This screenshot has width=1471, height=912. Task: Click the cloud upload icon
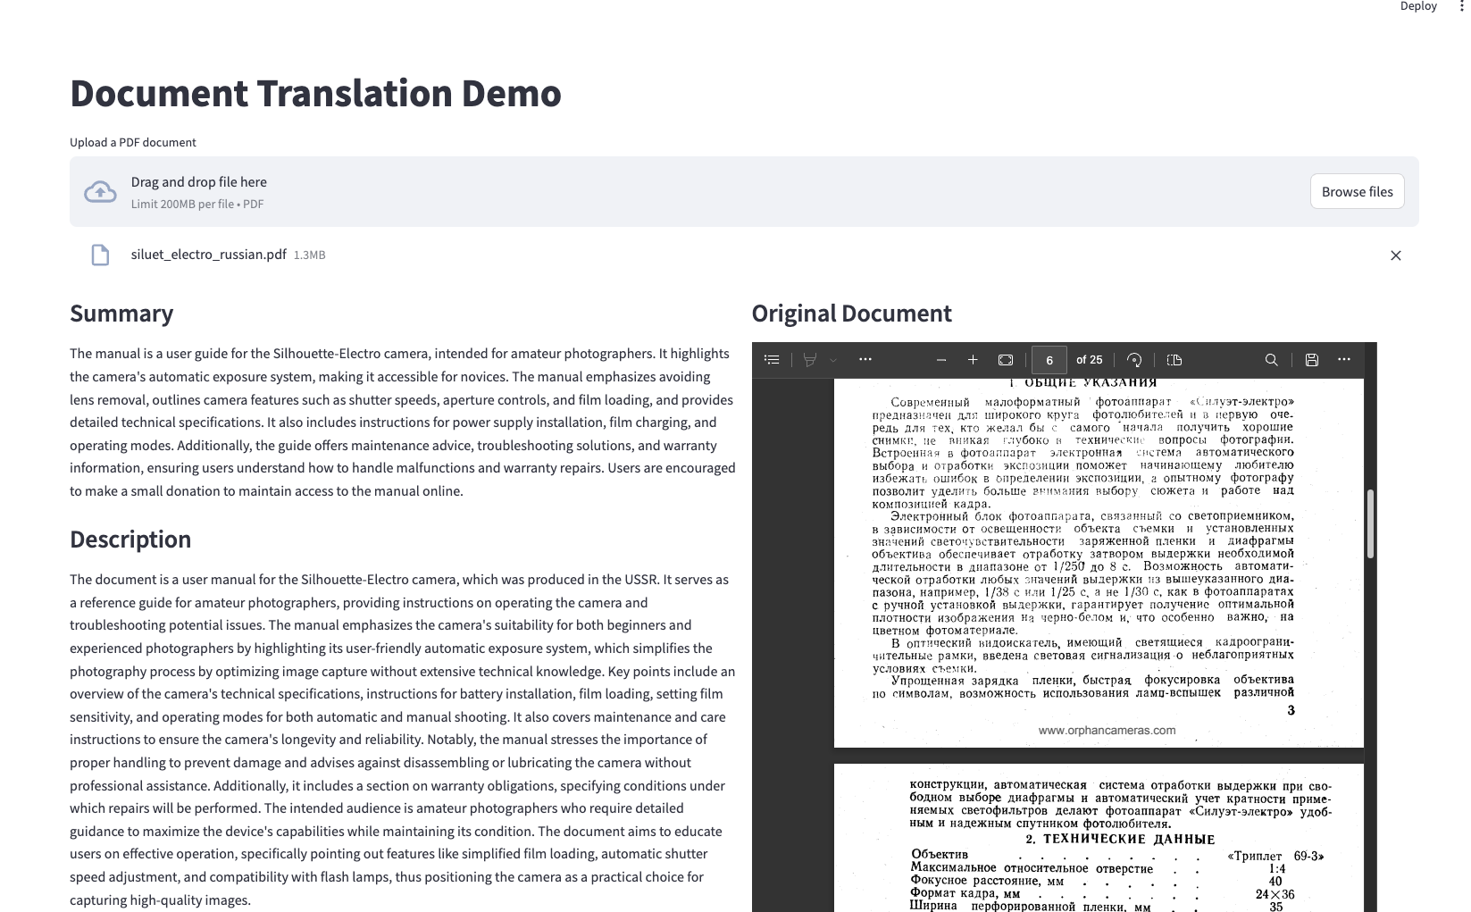click(x=100, y=190)
